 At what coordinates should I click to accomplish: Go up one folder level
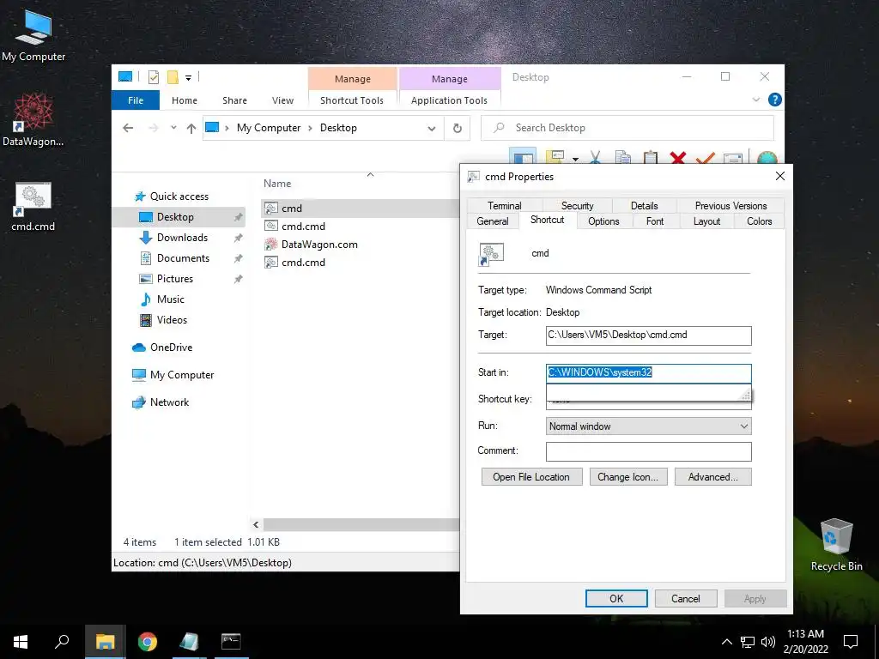tap(191, 129)
